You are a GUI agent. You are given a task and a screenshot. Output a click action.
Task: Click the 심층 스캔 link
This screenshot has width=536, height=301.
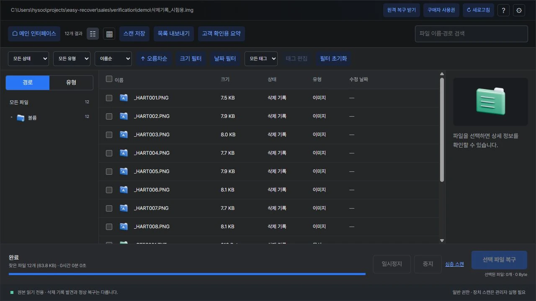454,264
